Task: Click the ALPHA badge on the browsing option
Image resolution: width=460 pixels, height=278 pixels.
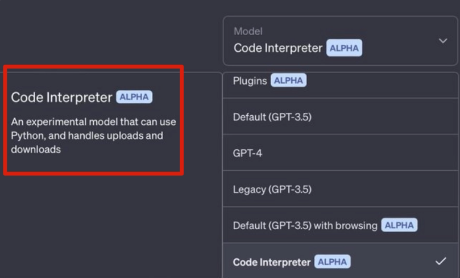Action: coord(399,225)
